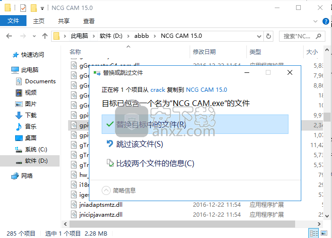Open Explorer help icon
Screen dimensions: 332x238
[326, 21]
